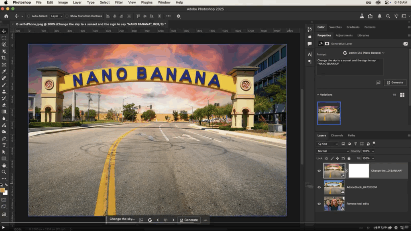Open the Gemini 2.5 (Nano Banana) model dropdown
The image size is (411, 231).
pyautogui.click(x=364, y=53)
